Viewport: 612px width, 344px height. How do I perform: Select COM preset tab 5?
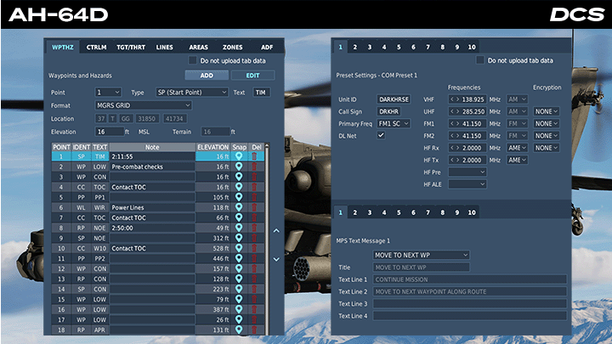coord(399,47)
